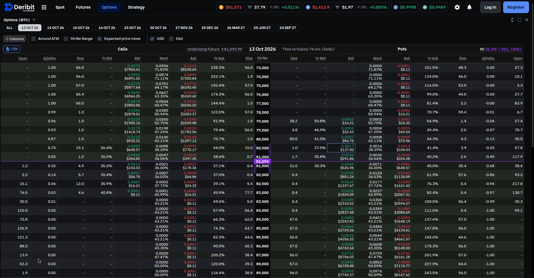Click the USDC $0.9998 price ticker
Screen dimensions: 534x278
(x=405, y=7)
